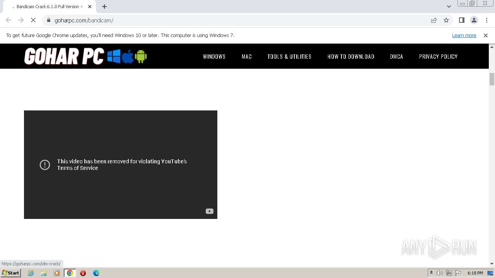Open the volume control in tray
Image resolution: width=495 pixels, height=278 pixels.
coord(440,273)
